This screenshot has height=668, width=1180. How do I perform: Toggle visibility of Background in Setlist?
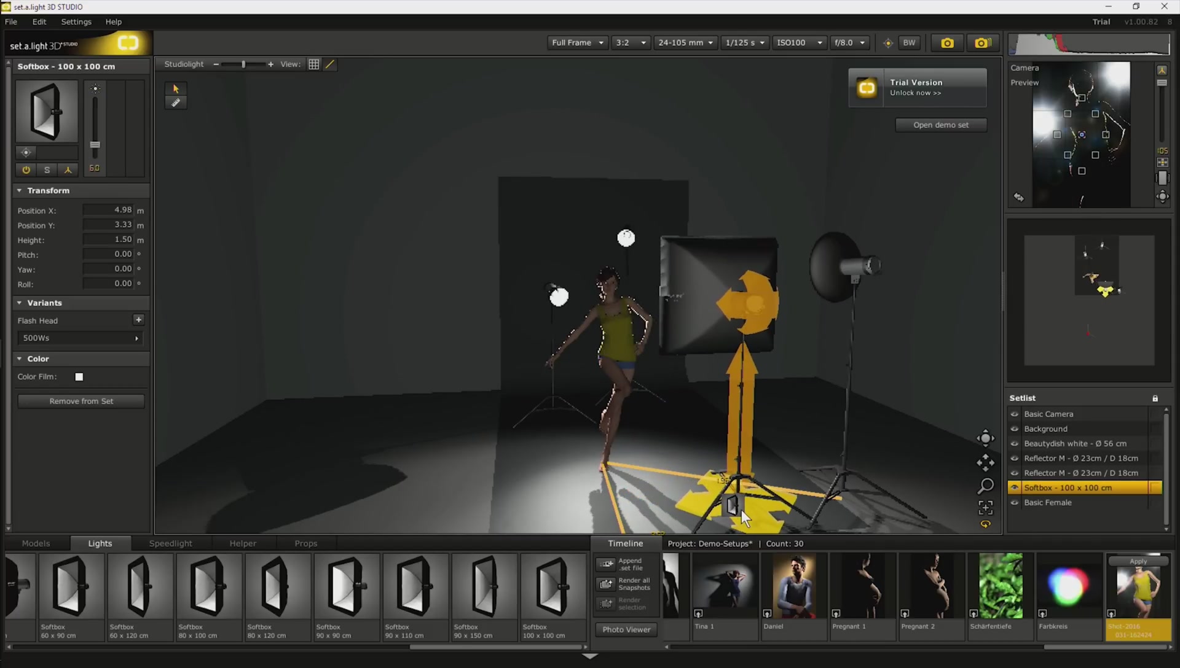[x=1015, y=429]
